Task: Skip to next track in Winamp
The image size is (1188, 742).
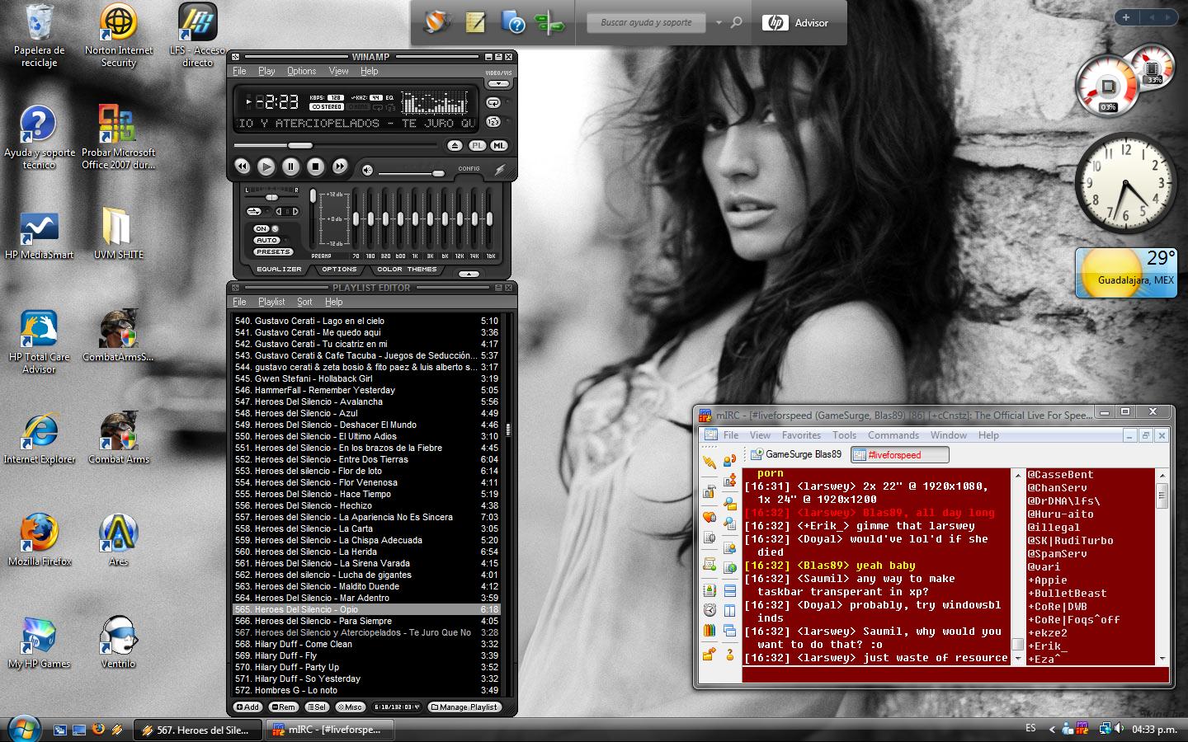Action: coord(339,167)
